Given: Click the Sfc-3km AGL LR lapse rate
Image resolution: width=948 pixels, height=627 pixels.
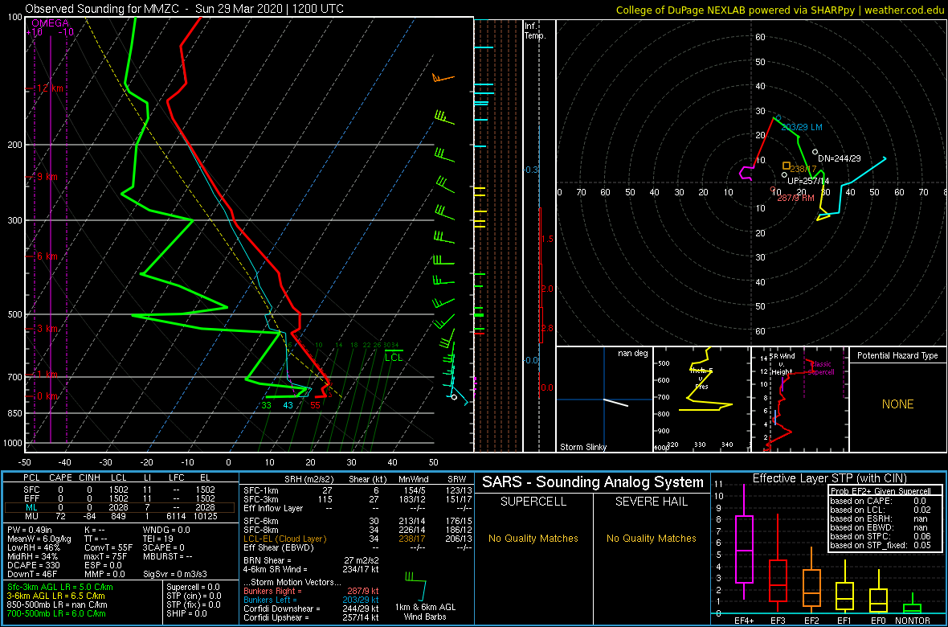Looking at the screenshot, I should point(60,588).
